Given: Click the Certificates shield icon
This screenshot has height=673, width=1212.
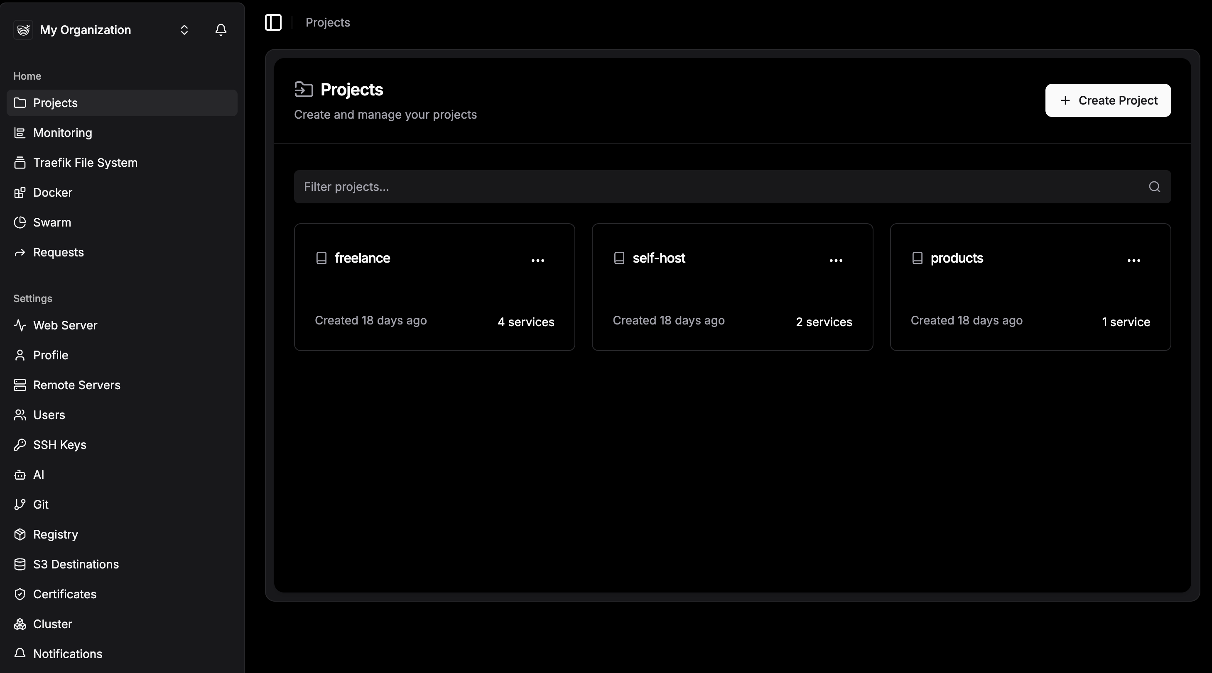Looking at the screenshot, I should (x=20, y=595).
